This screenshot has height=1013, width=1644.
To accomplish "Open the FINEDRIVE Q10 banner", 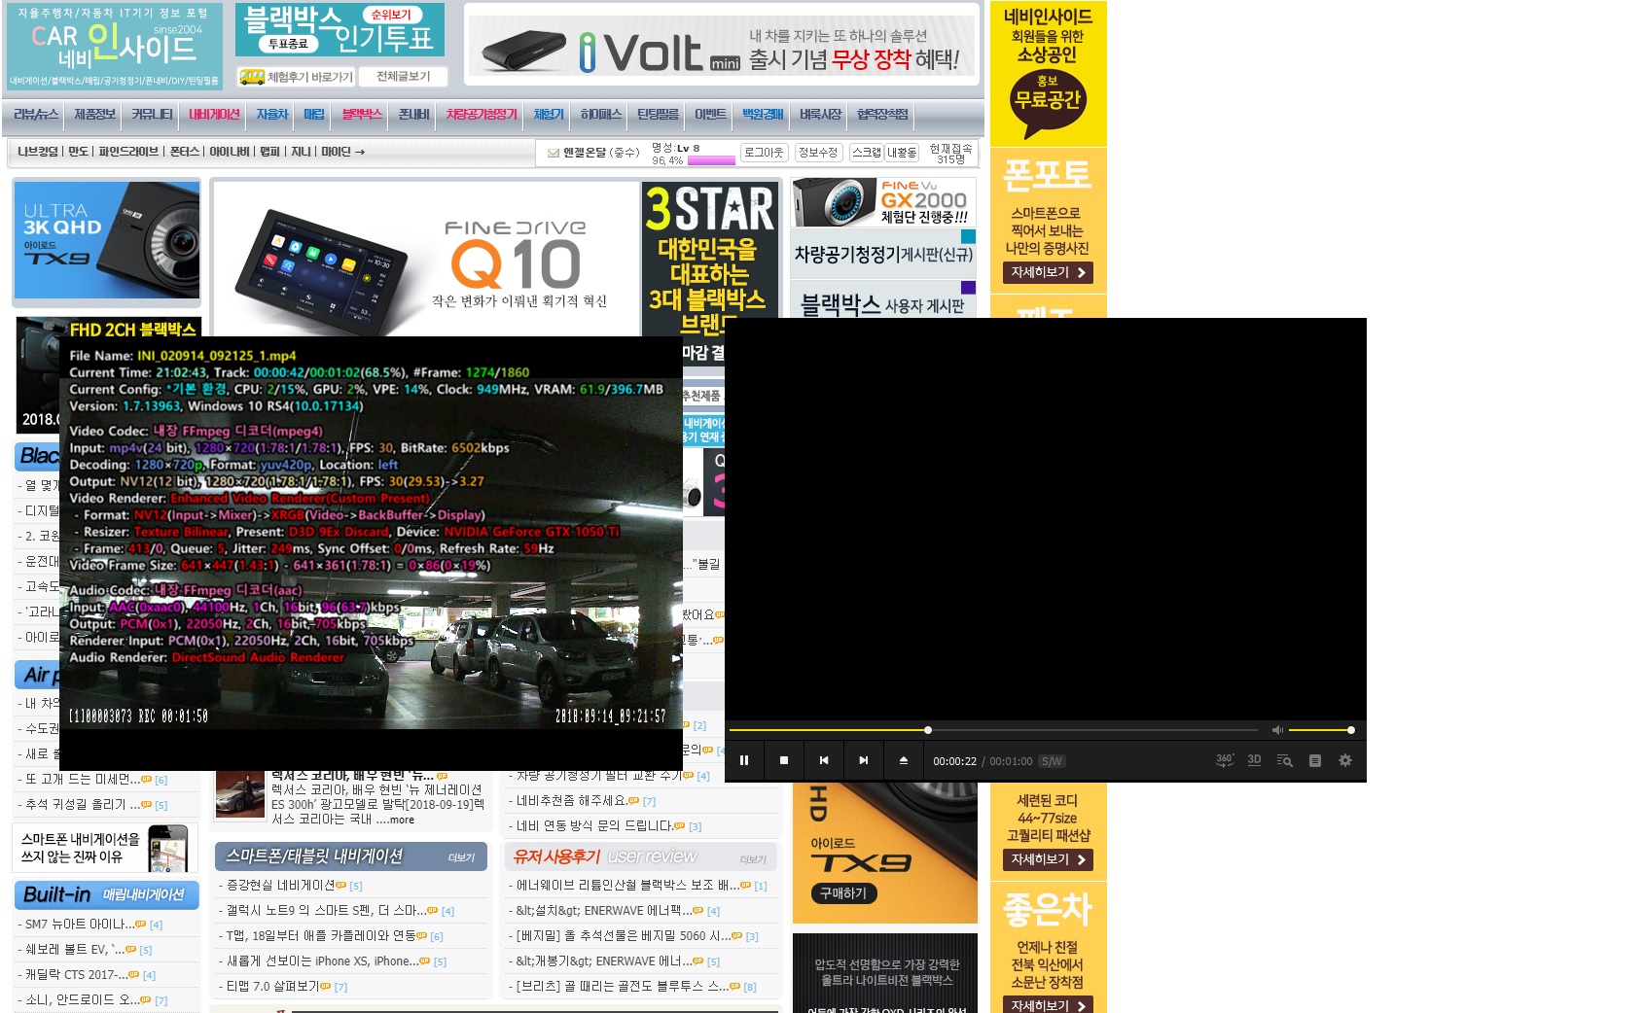I will point(426,260).
